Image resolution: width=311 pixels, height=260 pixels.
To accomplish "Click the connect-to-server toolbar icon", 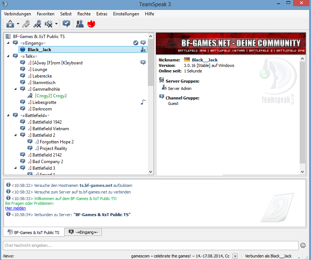I will (x=10, y=24).
